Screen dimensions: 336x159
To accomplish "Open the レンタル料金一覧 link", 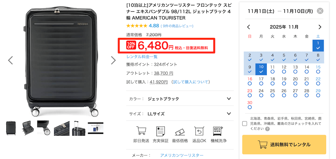I will [x=142, y=57].
